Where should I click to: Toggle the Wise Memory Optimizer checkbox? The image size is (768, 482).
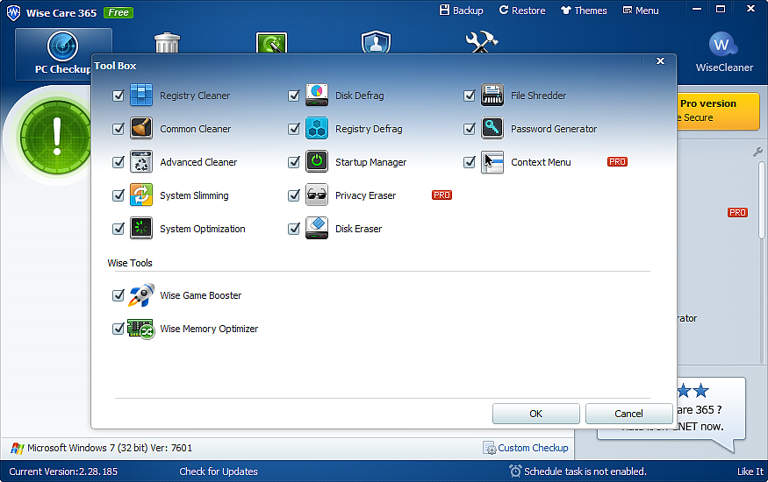point(118,329)
